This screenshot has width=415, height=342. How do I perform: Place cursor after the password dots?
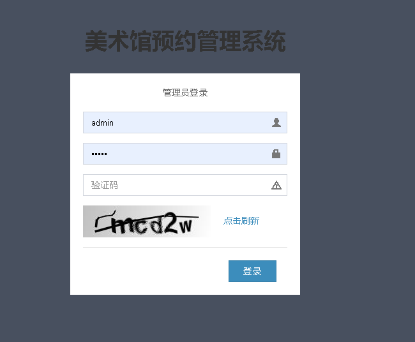[x=107, y=154]
